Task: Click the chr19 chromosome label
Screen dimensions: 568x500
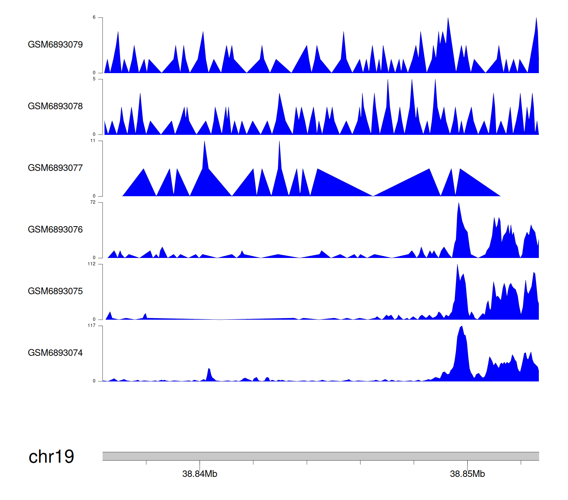Action: [x=51, y=457]
